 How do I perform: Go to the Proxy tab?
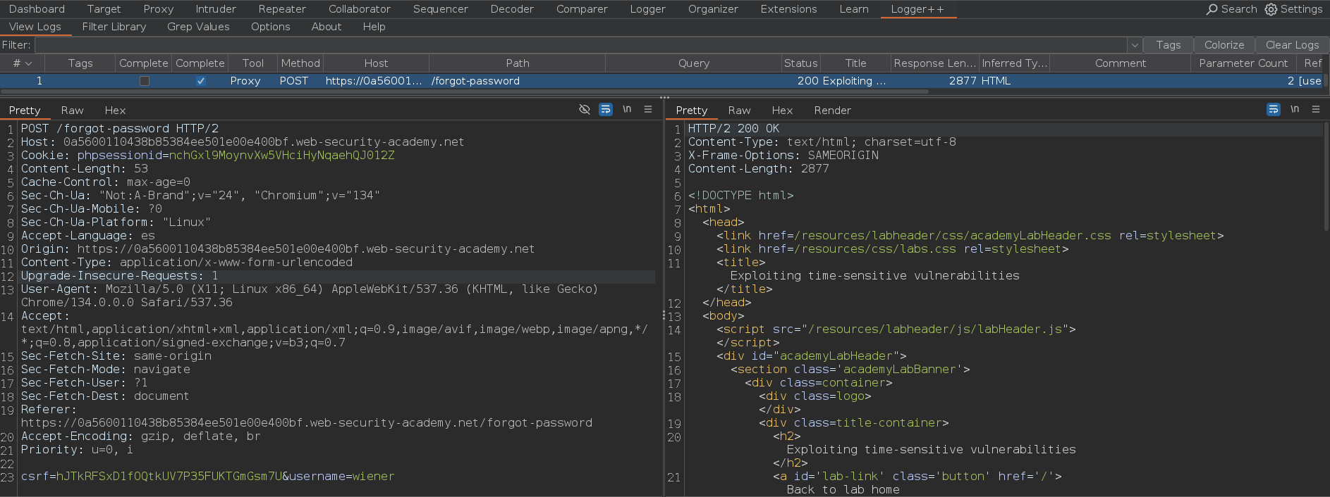click(158, 9)
